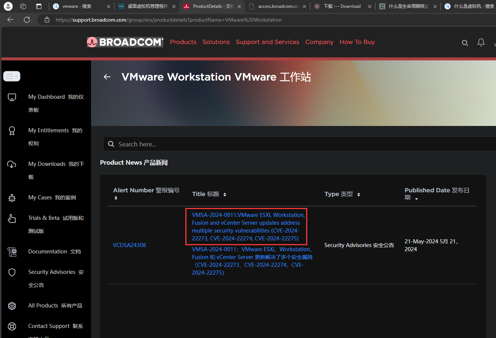
Task: Open My Dashboard in the sidebar
Action: 56,103
